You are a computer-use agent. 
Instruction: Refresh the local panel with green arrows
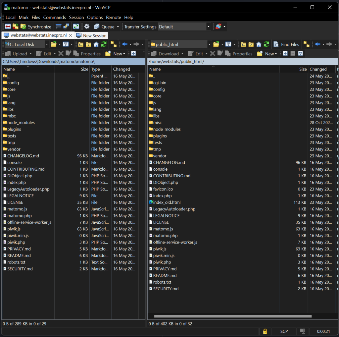[104, 44]
